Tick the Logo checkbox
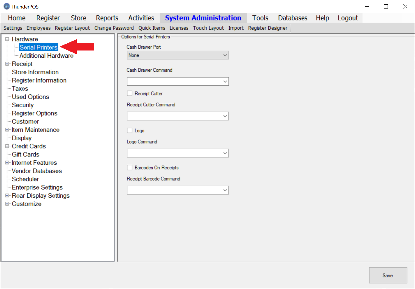Screen dimensions: 415x289 click(x=130, y=131)
